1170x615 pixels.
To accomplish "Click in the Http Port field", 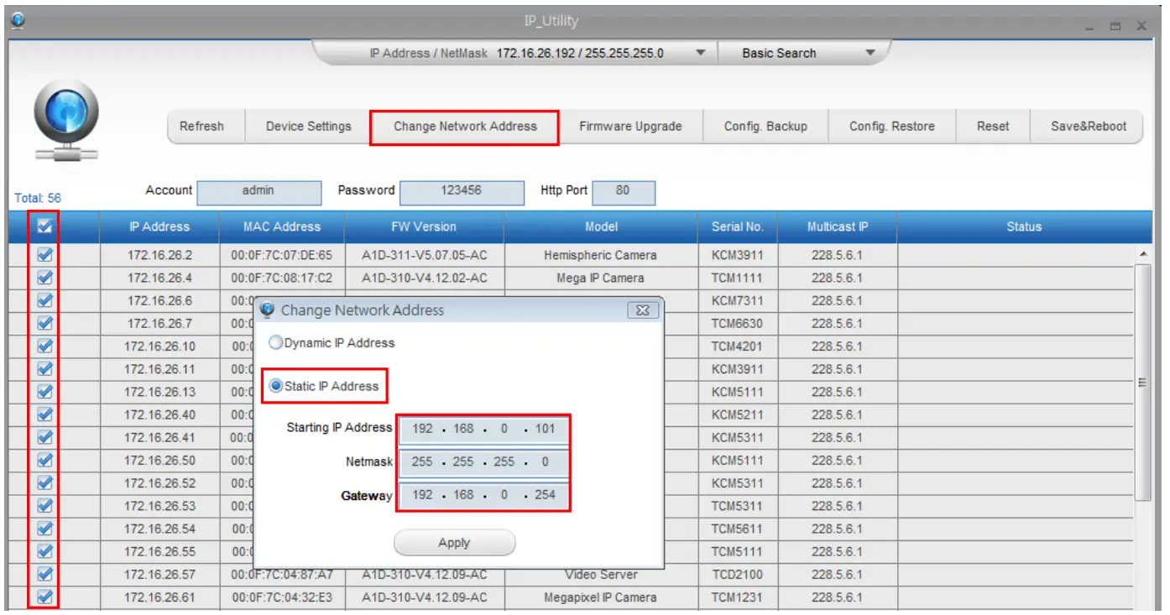I will [624, 192].
